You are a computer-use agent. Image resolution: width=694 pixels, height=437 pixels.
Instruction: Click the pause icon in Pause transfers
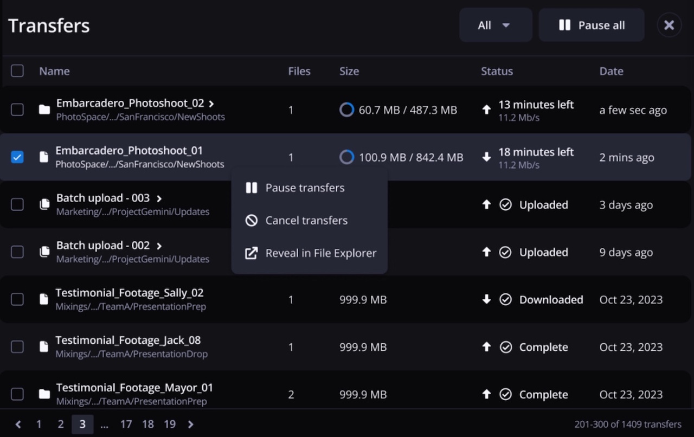tap(251, 188)
